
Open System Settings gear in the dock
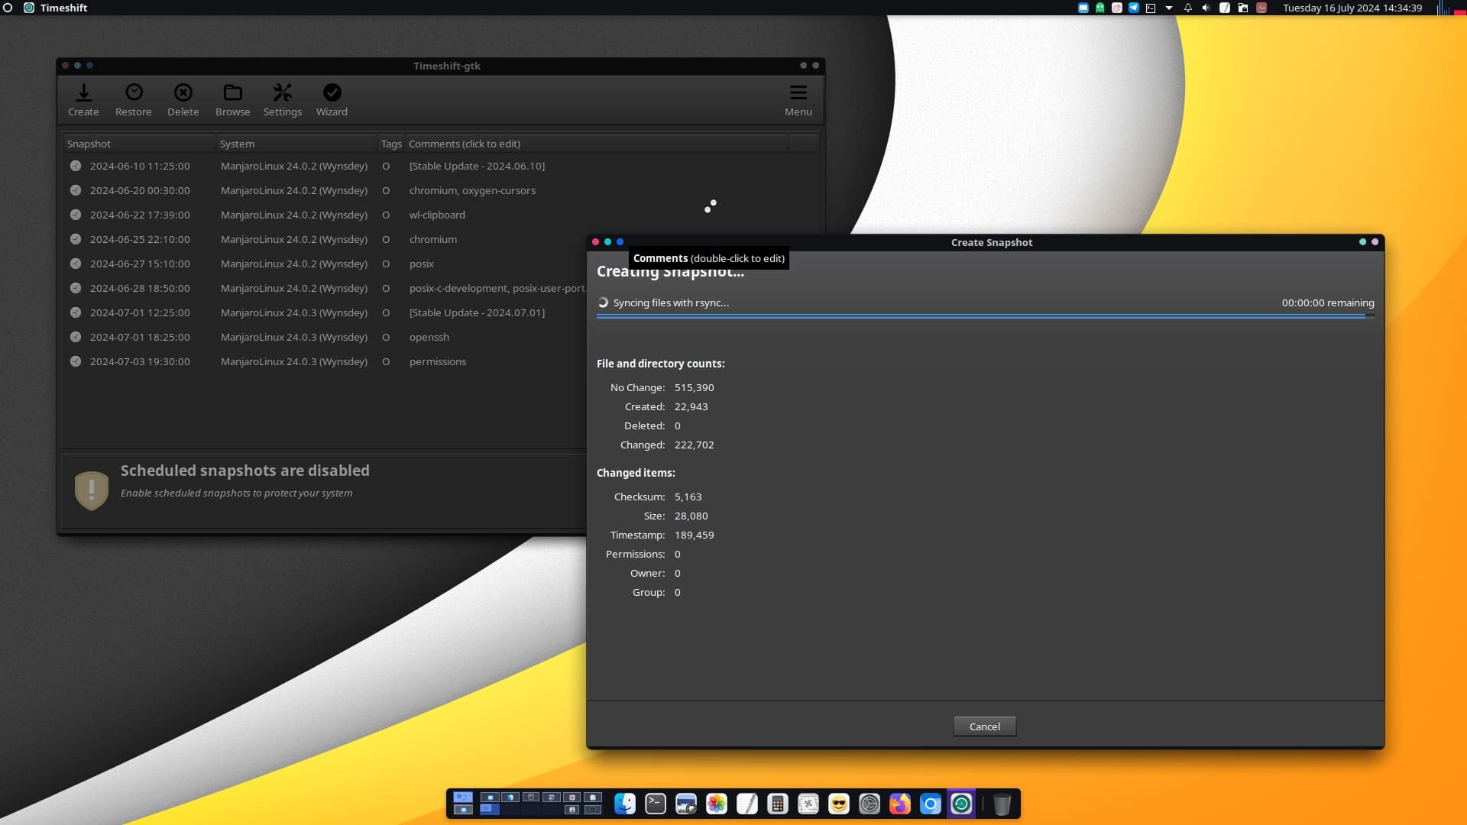tap(869, 804)
